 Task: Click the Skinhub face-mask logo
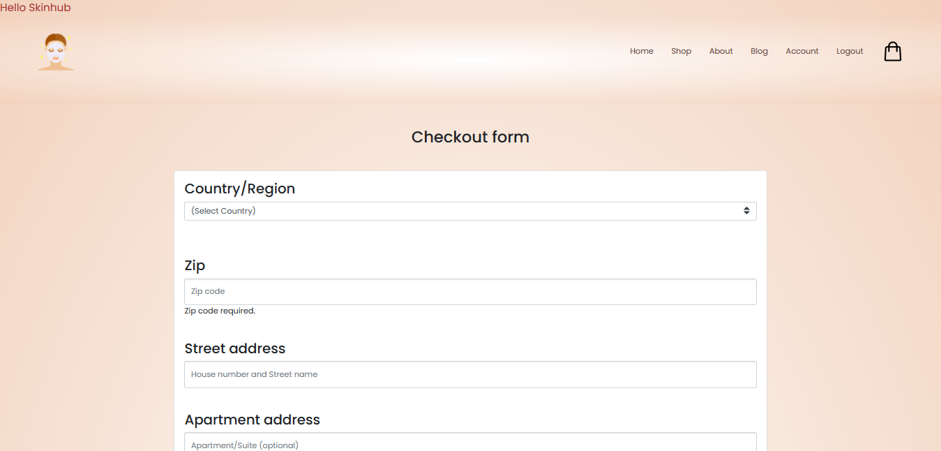(x=55, y=51)
